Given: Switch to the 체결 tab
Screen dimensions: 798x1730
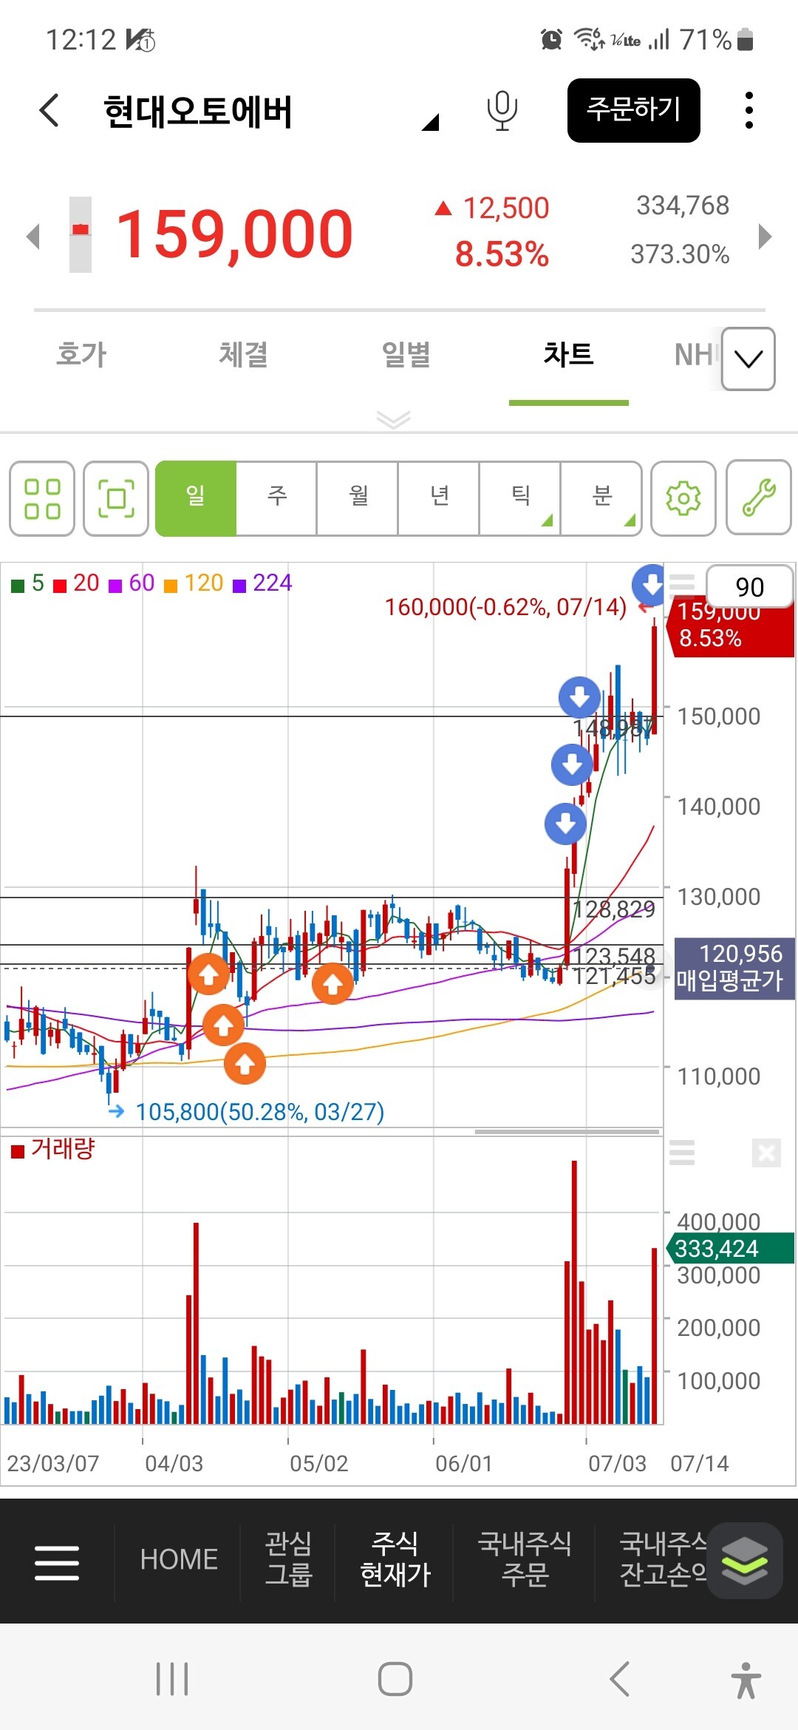Looking at the screenshot, I should (x=244, y=354).
